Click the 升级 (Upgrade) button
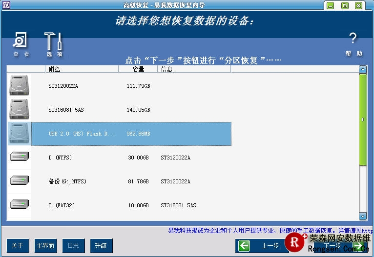Viewport: 374px width, 257px height. pos(101,245)
